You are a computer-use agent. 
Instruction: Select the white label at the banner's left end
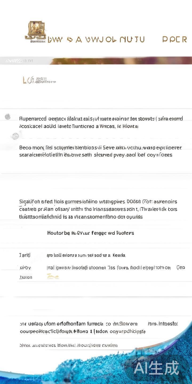pos(19,61)
